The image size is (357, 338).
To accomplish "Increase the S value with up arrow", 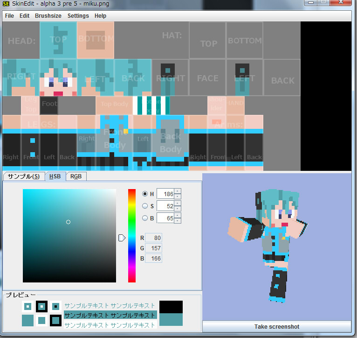I will (178, 203).
